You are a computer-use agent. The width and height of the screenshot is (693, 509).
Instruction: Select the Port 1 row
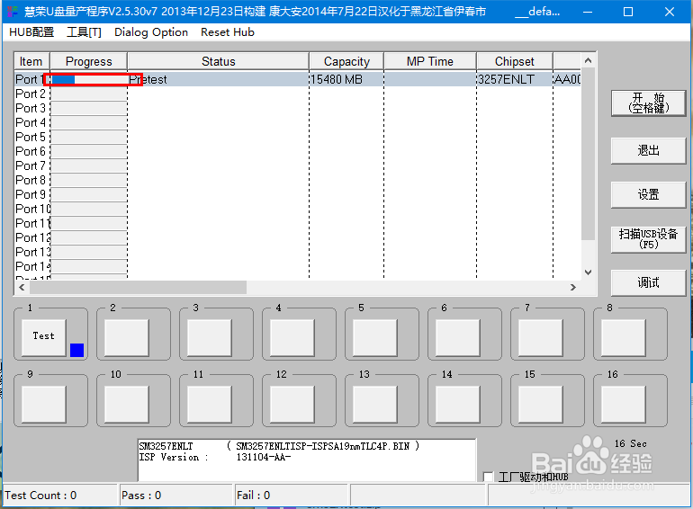pyautogui.click(x=297, y=79)
